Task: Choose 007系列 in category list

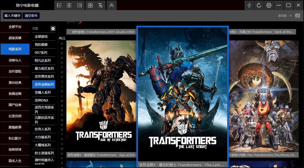Action: pyautogui.click(x=41, y=53)
